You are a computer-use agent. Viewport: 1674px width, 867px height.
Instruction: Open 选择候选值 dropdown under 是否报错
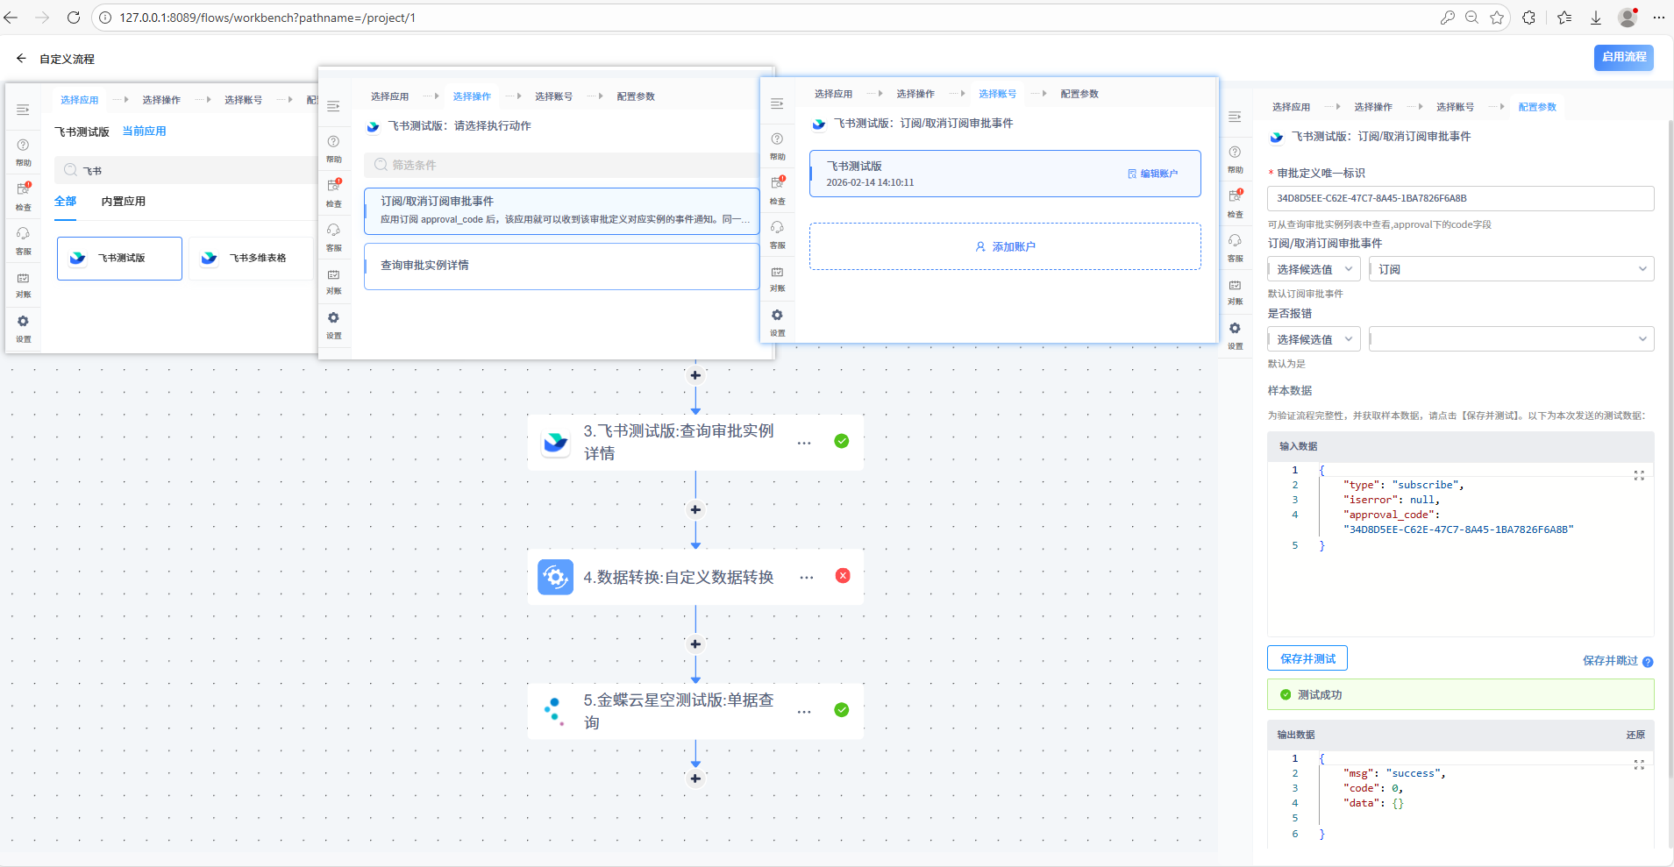[1313, 339]
